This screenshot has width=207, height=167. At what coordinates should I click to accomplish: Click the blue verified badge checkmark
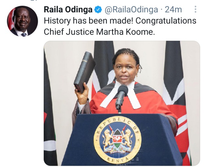[98, 10]
